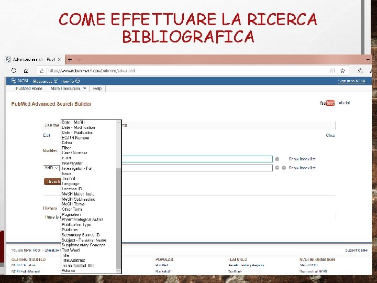Add builder row with plus icon
Image resolution: width=377 pixels, height=283 pixels.
(x=284, y=168)
